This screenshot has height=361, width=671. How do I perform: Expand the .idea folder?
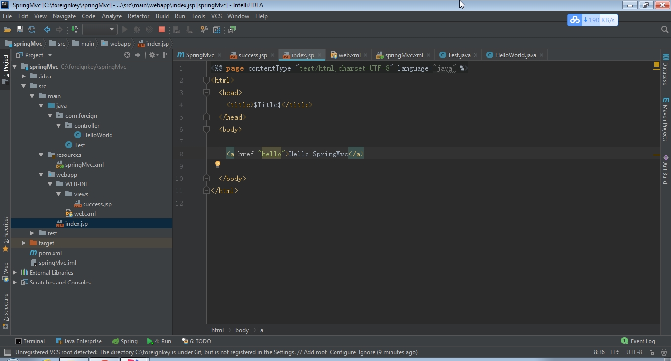[x=23, y=77]
